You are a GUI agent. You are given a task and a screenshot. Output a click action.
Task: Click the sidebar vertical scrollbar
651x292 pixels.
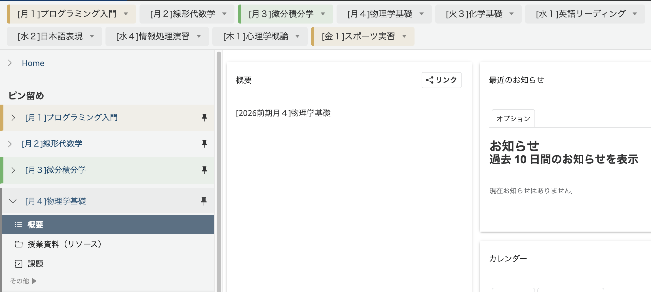click(x=219, y=170)
